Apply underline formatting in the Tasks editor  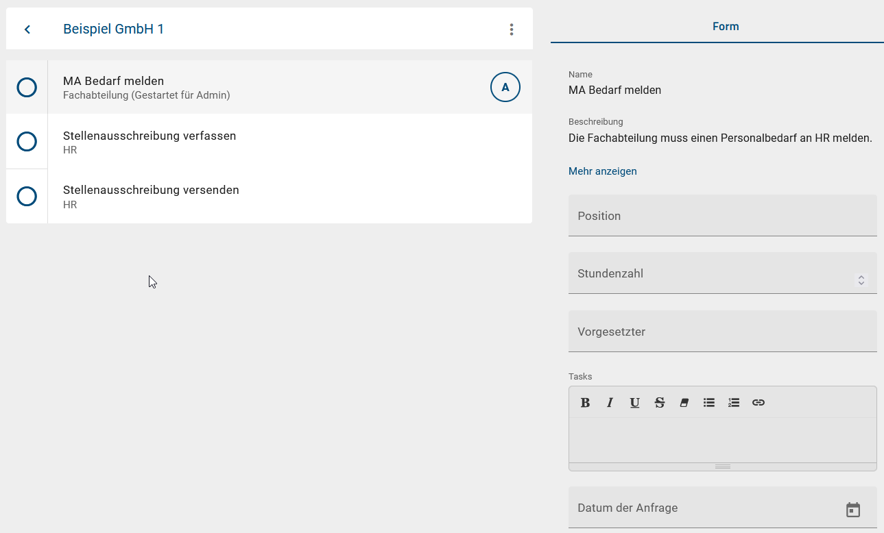[x=634, y=402]
